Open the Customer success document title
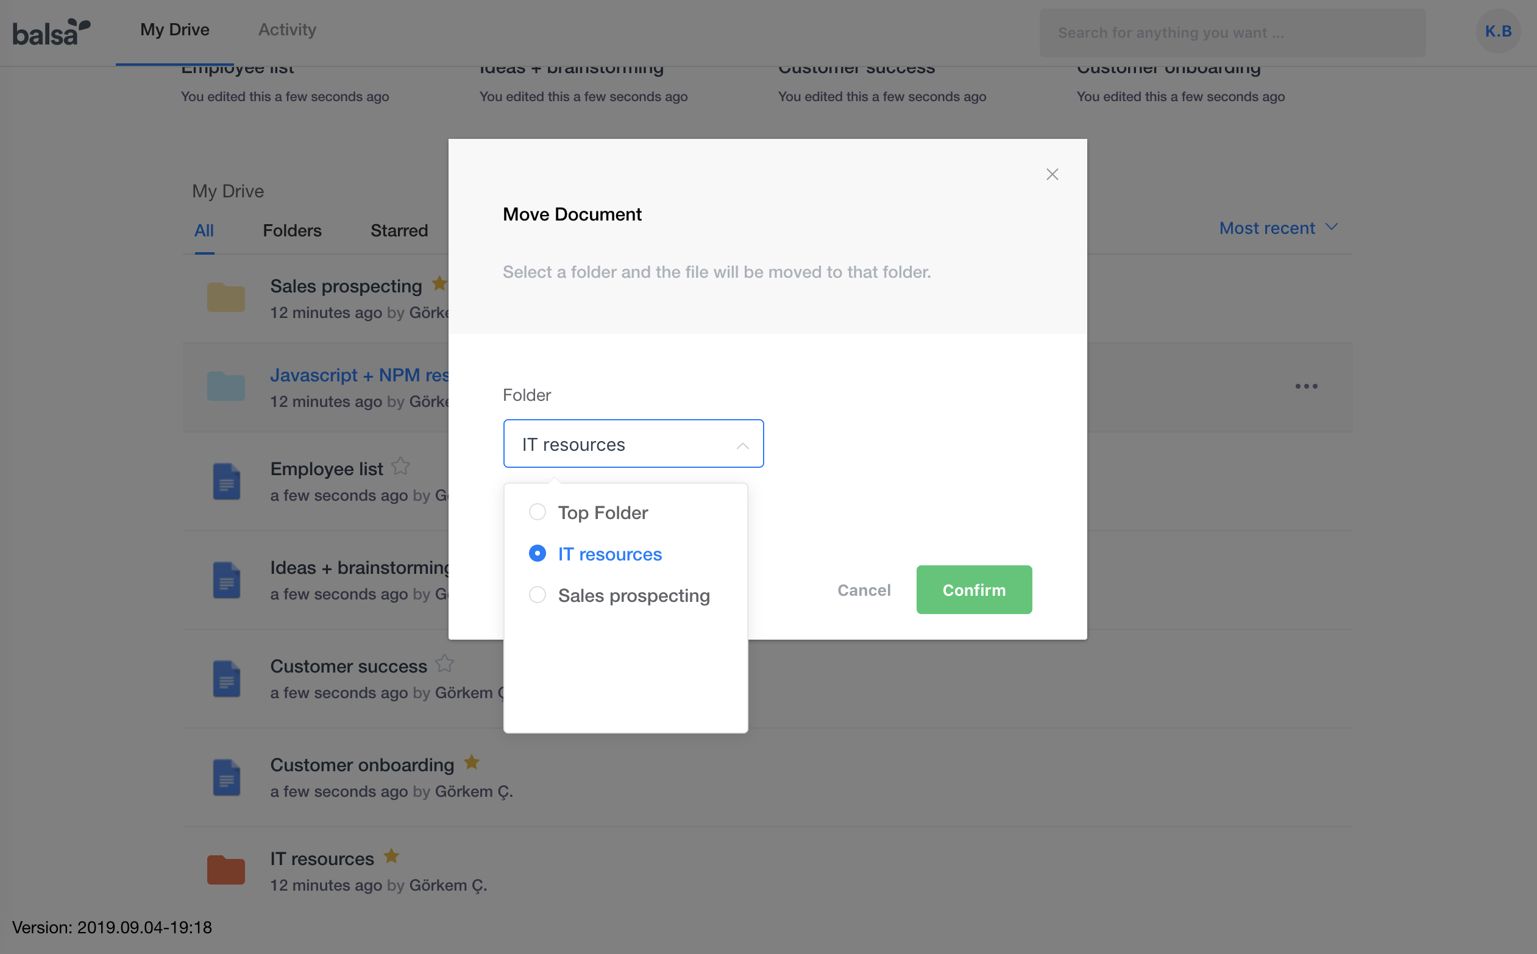Viewport: 1537px width, 954px height. click(x=349, y=666)
